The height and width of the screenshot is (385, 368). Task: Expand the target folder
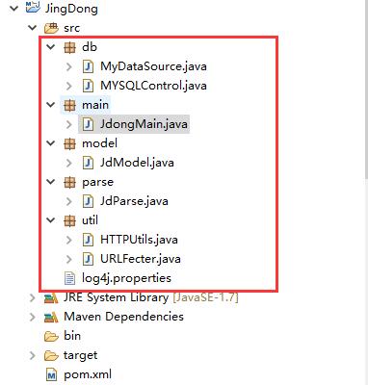tap(32, 355)
